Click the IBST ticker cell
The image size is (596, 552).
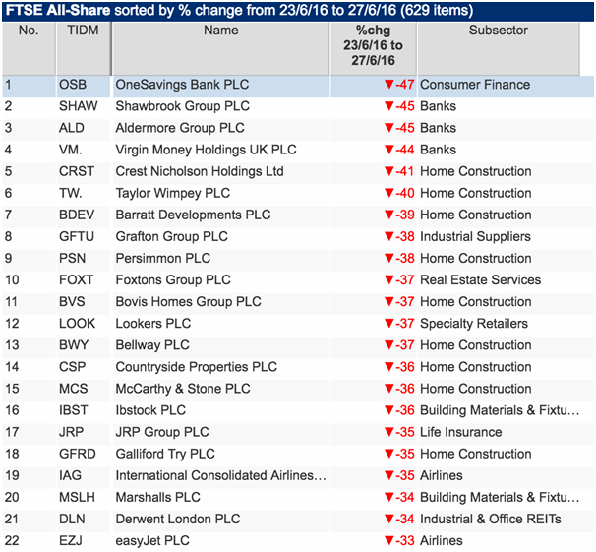click(x=74, y=410)
